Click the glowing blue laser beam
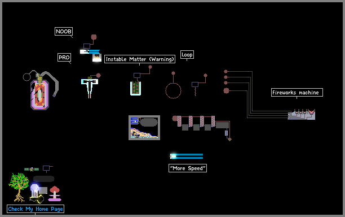The height and width of the screenshot is (217, 345). click(x=187, y=156)
